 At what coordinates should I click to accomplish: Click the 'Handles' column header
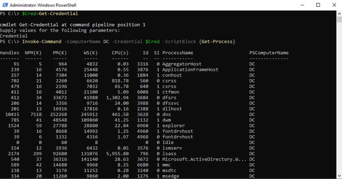(10, 53)
